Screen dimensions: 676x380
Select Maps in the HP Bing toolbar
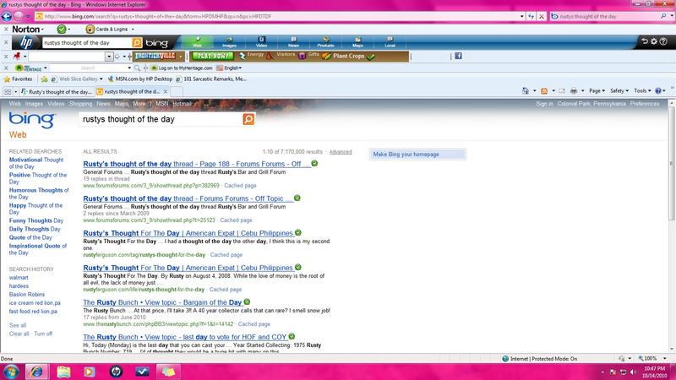click(357, 42)
